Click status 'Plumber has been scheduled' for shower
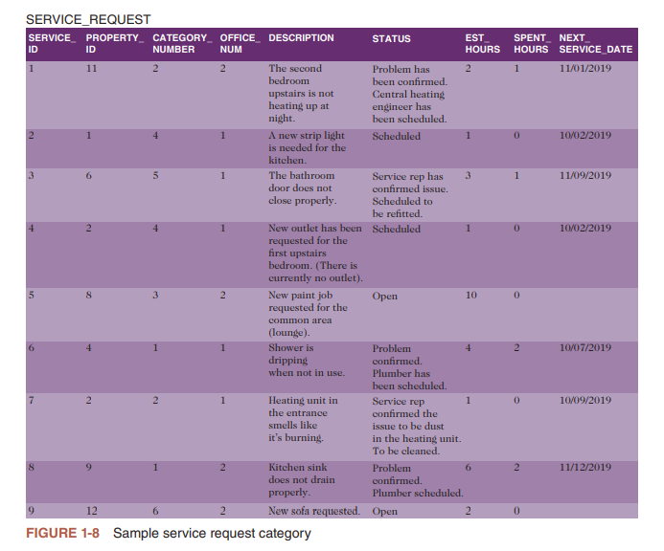 pos(409,380)
